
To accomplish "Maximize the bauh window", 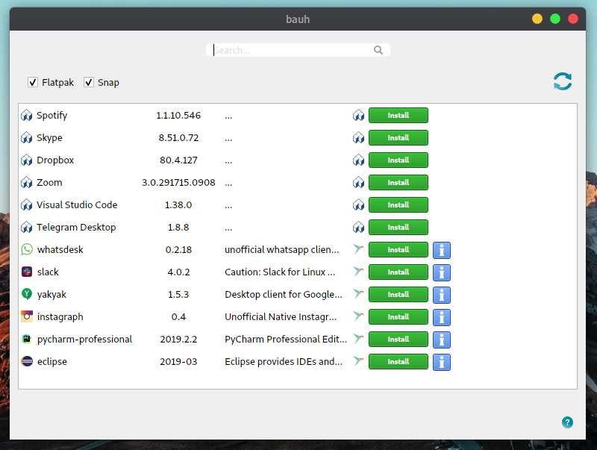I will pos(555,19).
